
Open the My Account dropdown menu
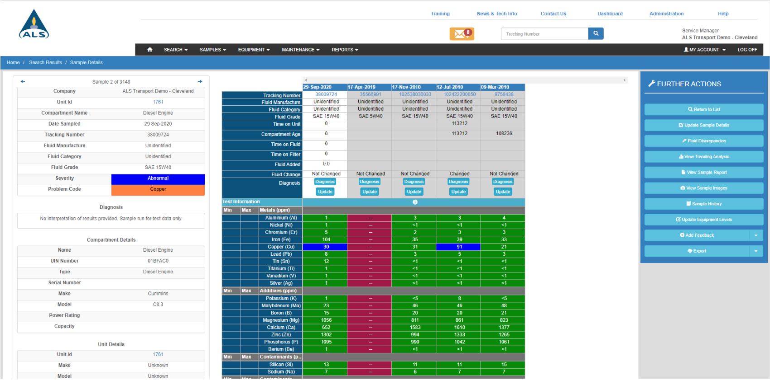(704, 50)
